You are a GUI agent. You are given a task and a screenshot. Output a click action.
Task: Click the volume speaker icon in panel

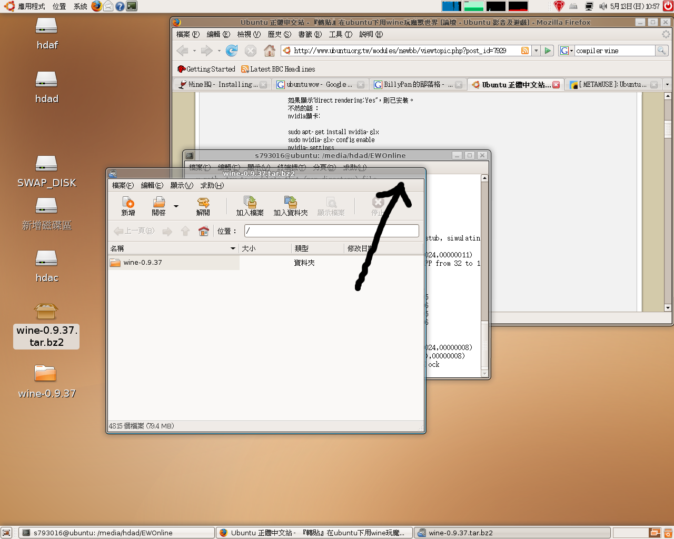(x=603, y=6)
